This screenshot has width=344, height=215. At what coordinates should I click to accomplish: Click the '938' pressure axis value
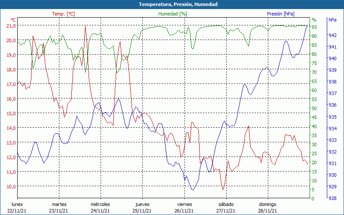(x=332, y=82)
